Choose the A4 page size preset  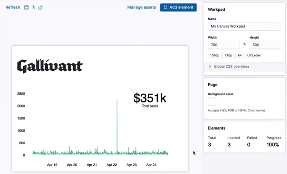point(240,55)
